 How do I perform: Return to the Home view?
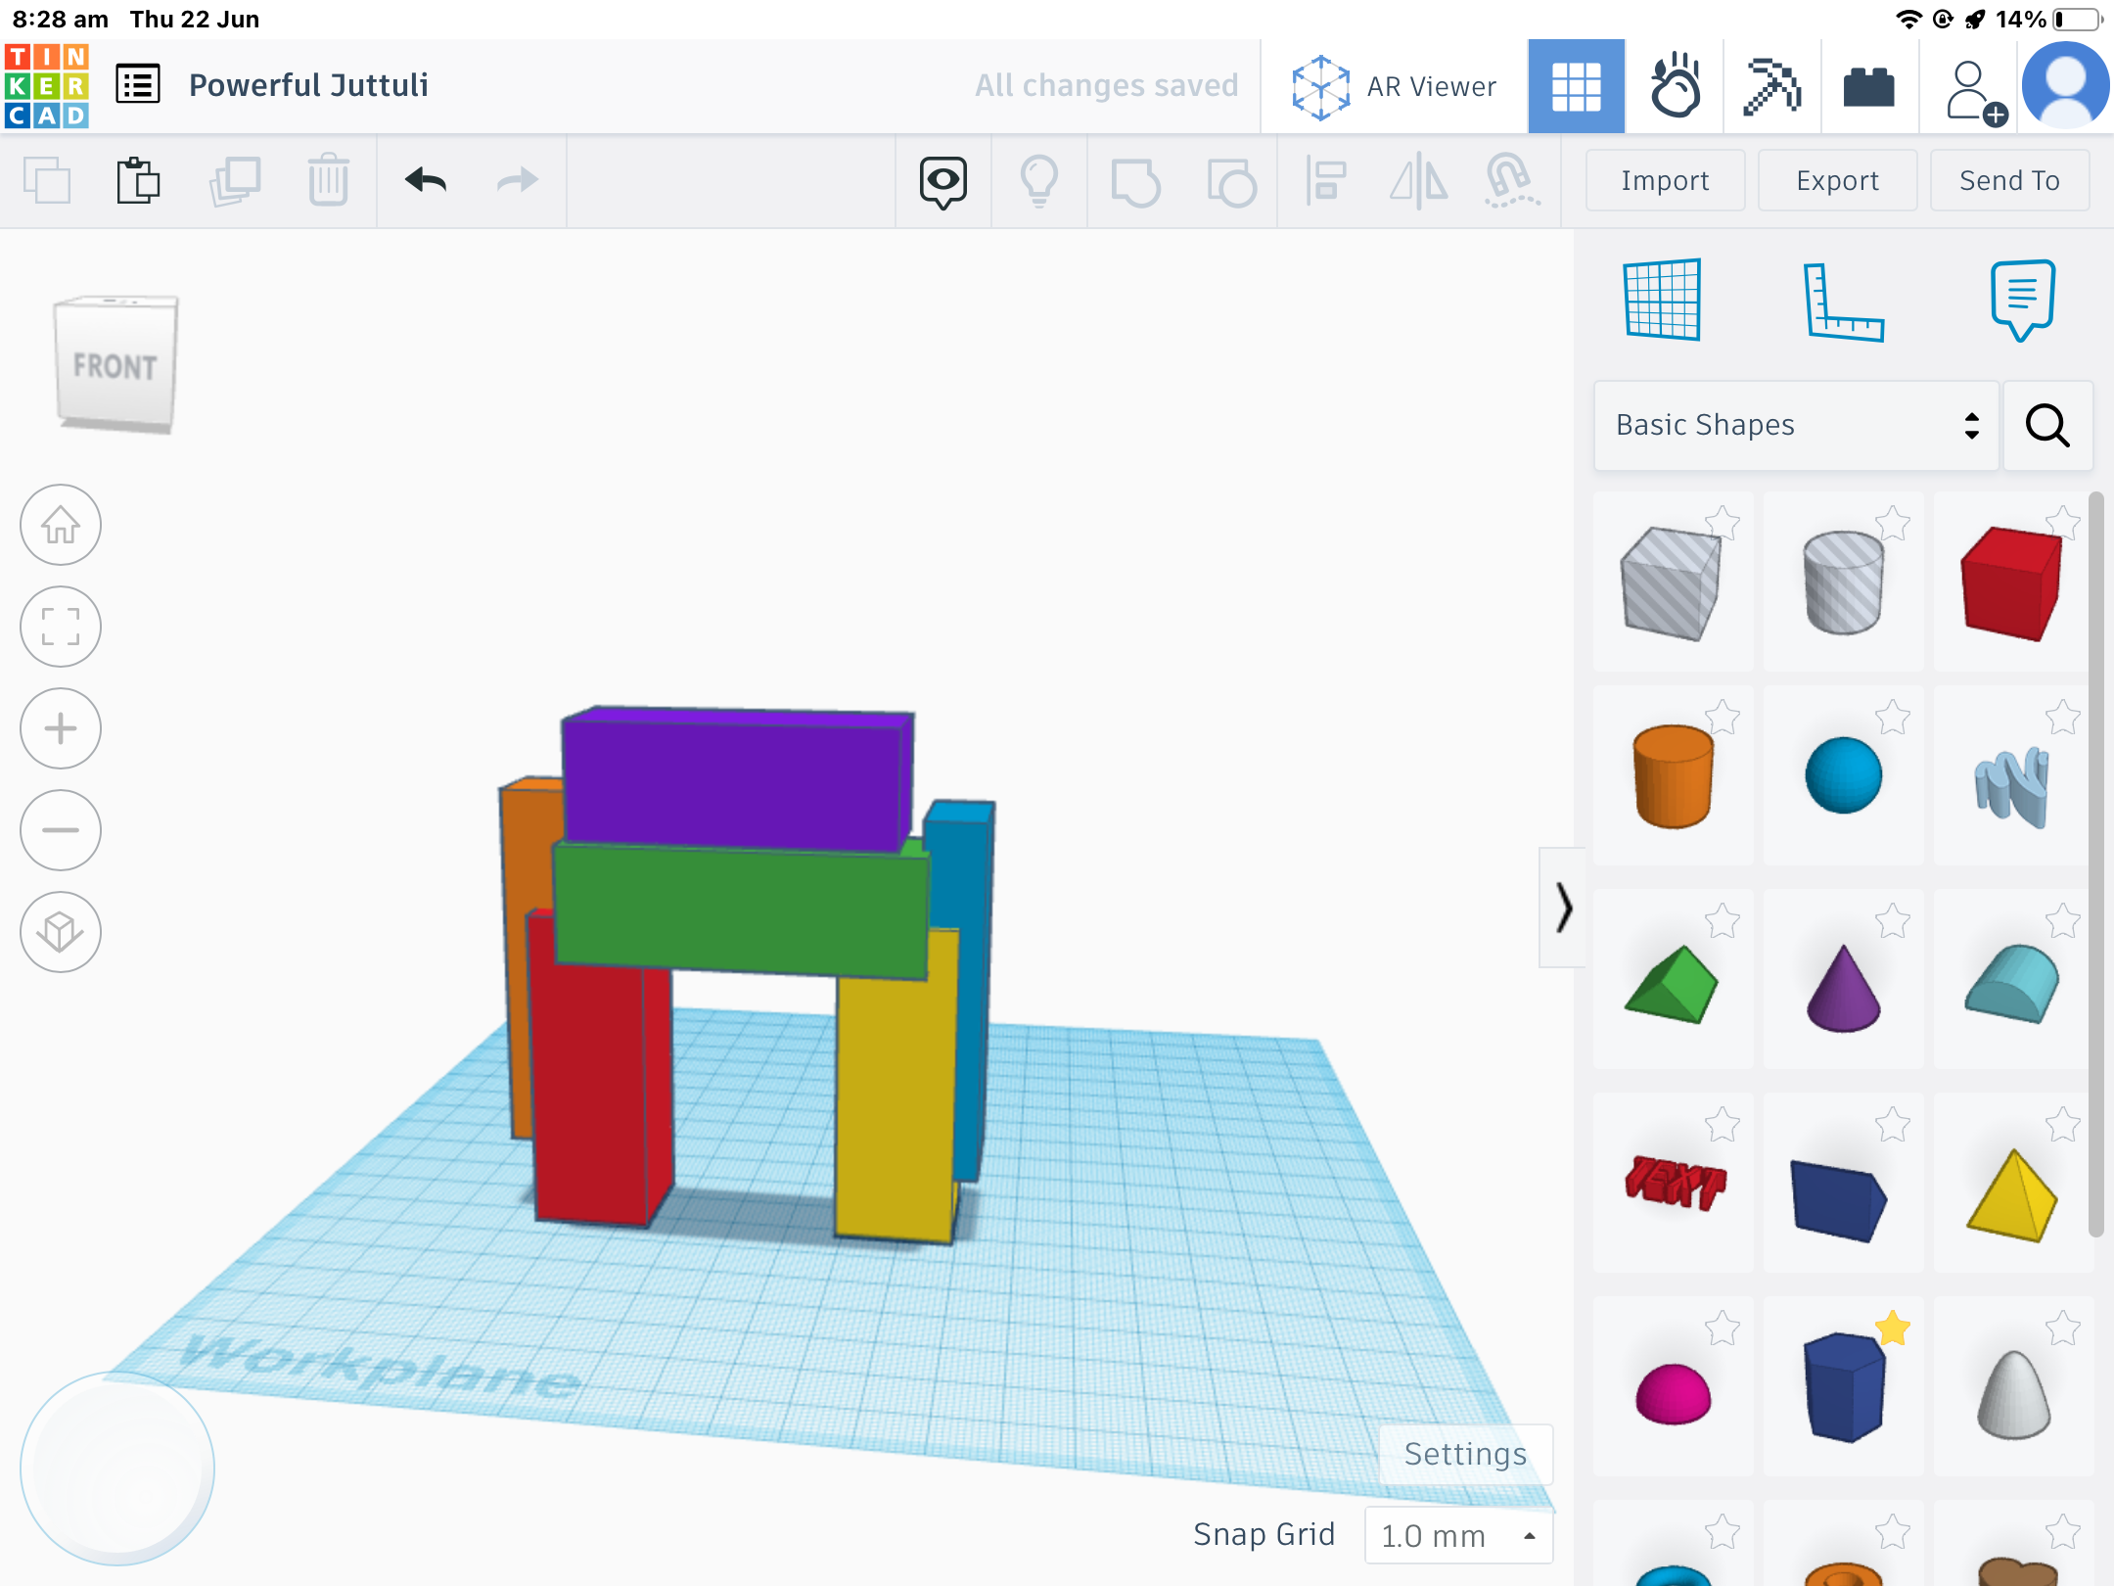(61, 525)
